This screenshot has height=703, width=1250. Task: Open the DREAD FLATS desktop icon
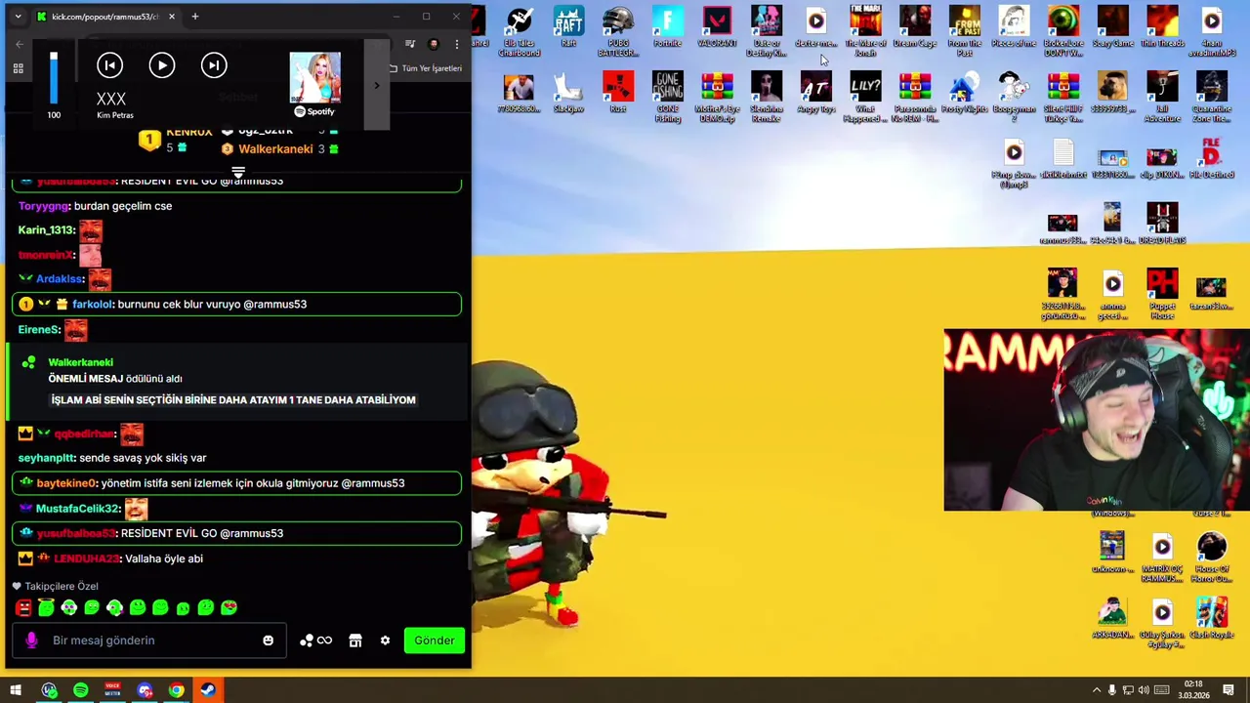point(1162,224)
